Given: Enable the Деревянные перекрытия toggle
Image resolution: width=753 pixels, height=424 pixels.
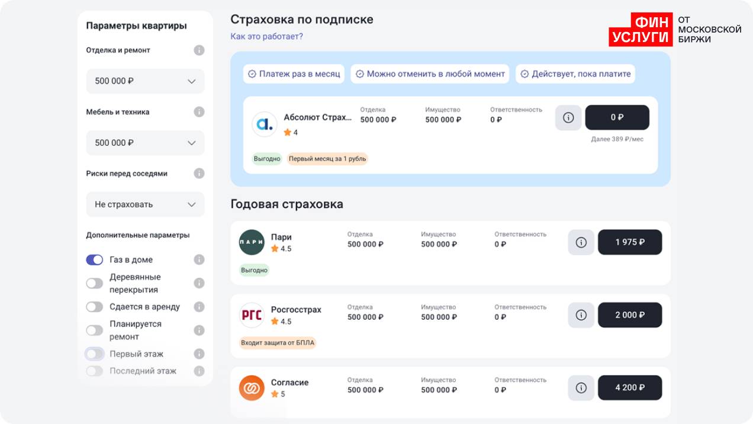Looking at the screenshot, I should click(x=95, y=283).
